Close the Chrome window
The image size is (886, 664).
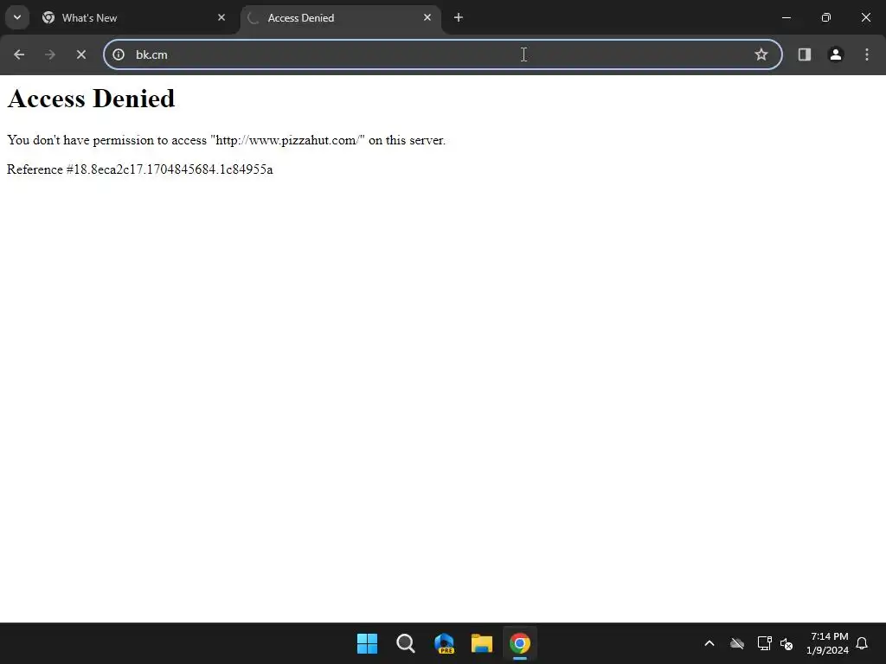[865, 17]
